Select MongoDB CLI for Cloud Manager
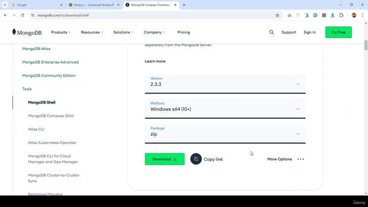Screen dimensions: 368x207 (x=53, y=159)
